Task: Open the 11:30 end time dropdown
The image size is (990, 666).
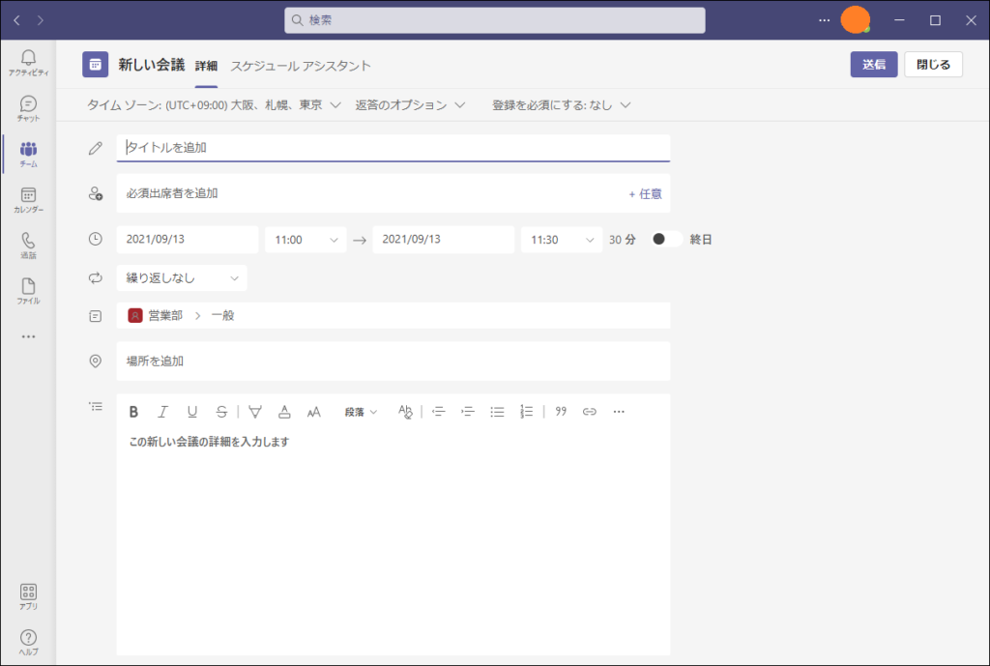Action: pos(562,240)
